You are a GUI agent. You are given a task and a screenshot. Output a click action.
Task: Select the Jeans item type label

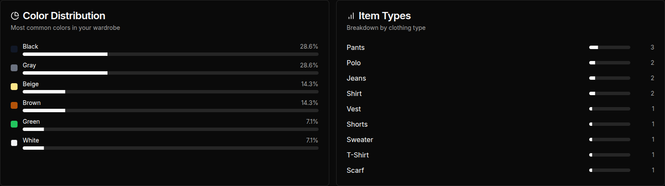[x=356, y=78]
